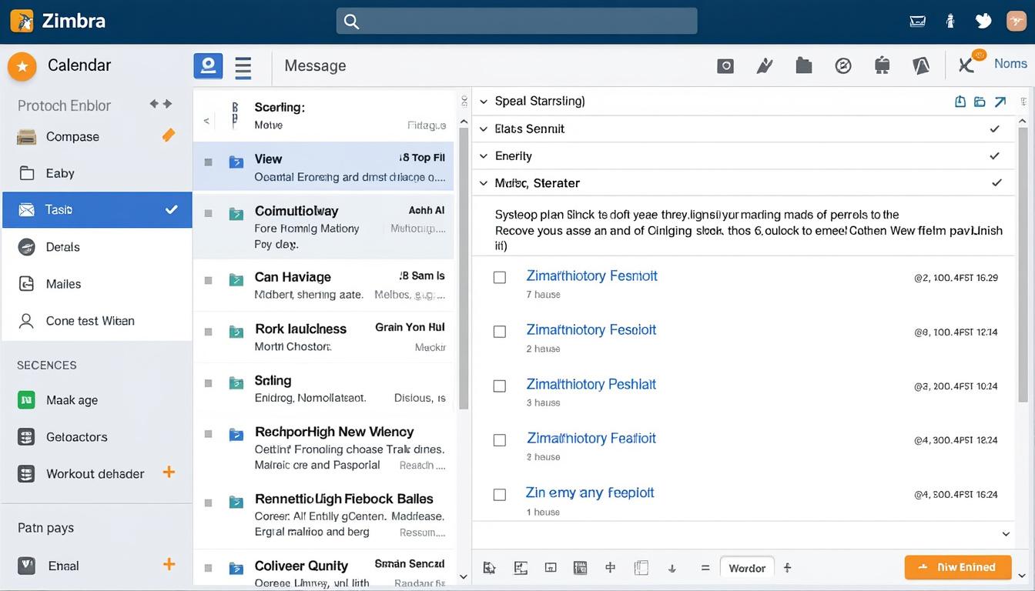1035x591 pixels.
Task: Collapse the Speal Starrsling section
Action: click(x=484, y=102)
